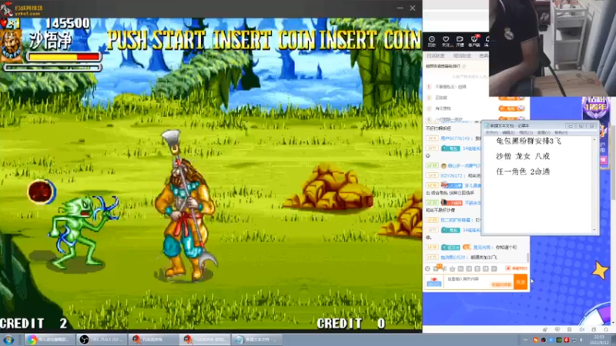Toggle the red 屏蔽特效 effects-block option
Image resolution: width=616 pixels, height=346 pixels.
pos(517,268)
